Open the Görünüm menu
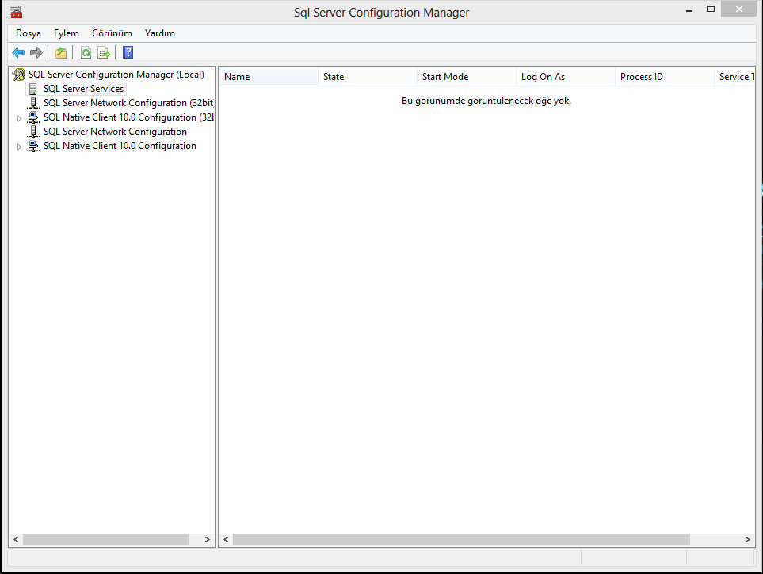Image resolution: width=763 pixels, height=574 pixels. pyautogui.click(x=112, y=33)
